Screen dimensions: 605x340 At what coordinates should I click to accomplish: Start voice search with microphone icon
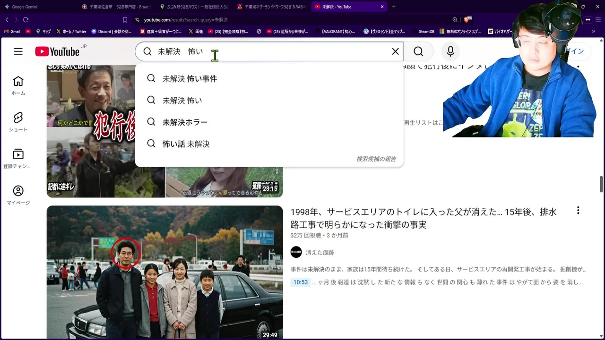point(450,51)
